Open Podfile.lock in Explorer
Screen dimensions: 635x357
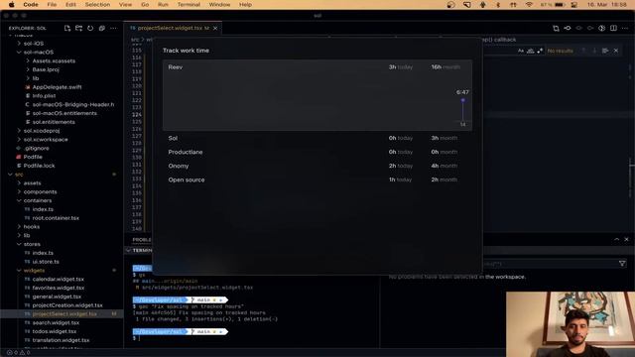tap(39, 166)
